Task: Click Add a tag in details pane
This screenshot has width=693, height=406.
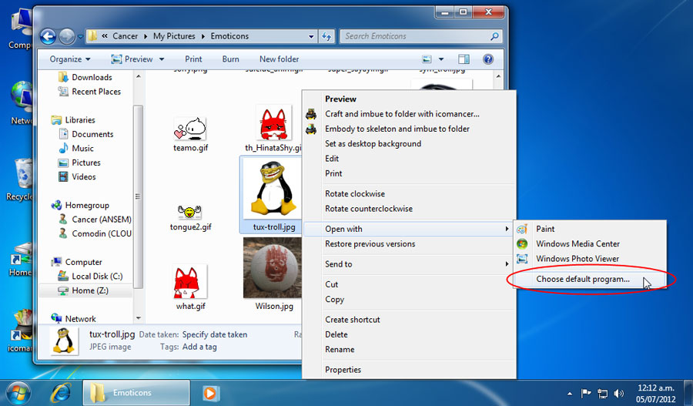Action: tap(199, 347)
